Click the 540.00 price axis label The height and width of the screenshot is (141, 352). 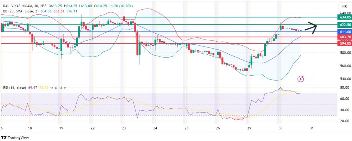pos(345,79)
